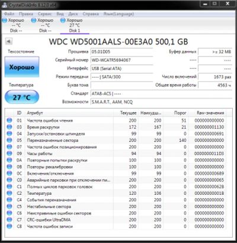Select Частота ошибок записи attribute text

click(50, 226)
